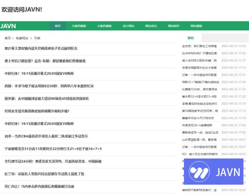Click sidebar link 布莱克尼38+5威廉姆斯
This screenshot has width=249, height=194.
197,125
